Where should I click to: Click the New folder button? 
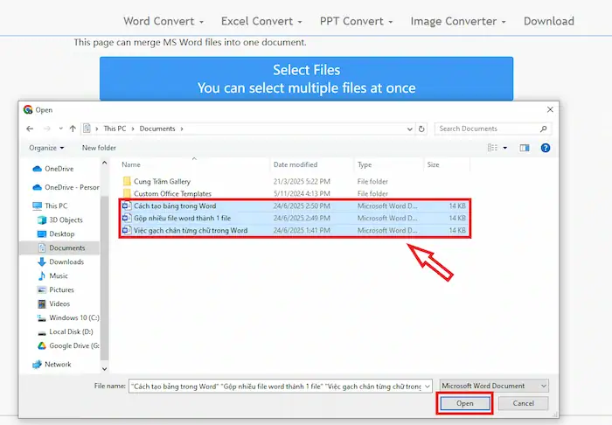click(99, 148)
